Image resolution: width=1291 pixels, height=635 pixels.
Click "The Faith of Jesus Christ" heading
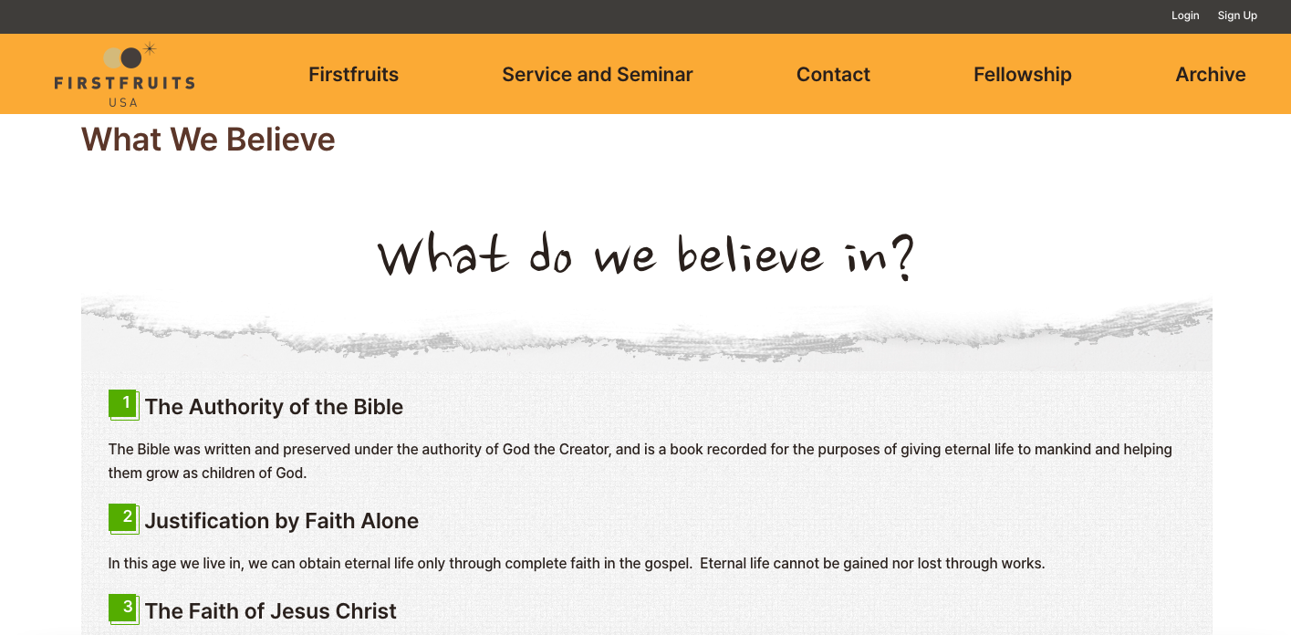coord(270,611)
